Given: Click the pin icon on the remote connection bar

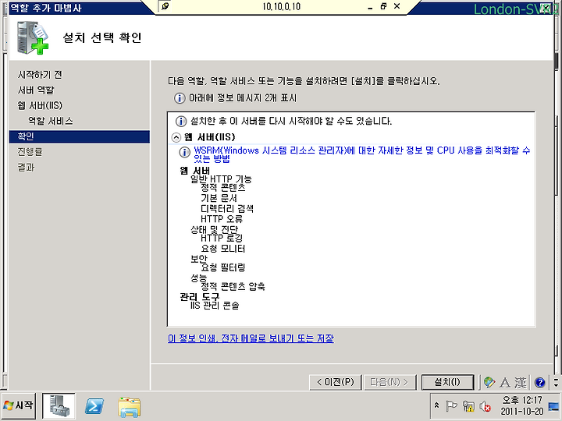Looking at the screenshot, I should [x=165, y=6].
